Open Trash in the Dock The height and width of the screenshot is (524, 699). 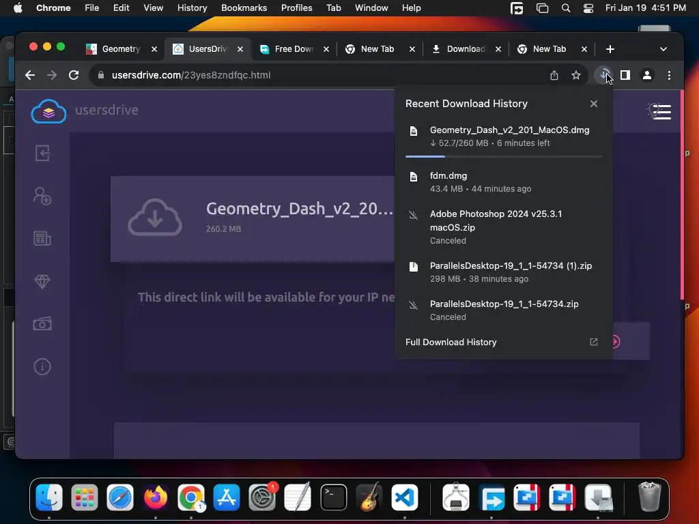coord(650,497)
